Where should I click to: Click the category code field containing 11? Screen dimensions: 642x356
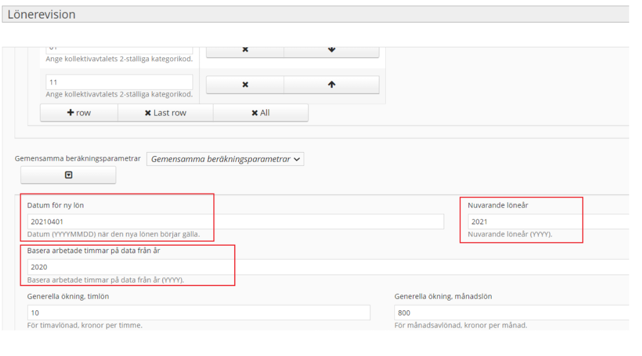[119, 82]
